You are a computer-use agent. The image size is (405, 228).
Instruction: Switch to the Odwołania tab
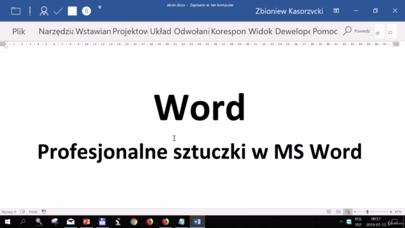(191, 31)
